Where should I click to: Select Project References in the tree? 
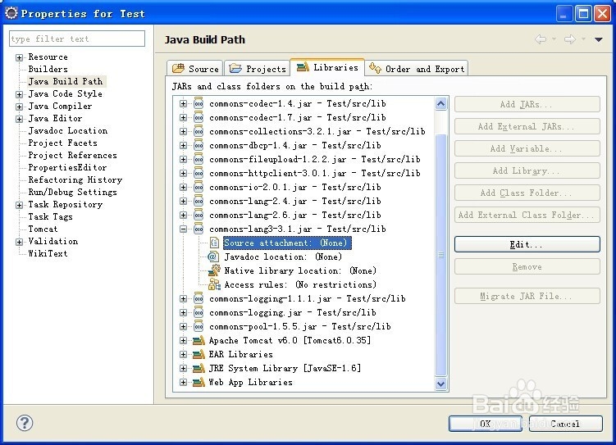(73, 156)
